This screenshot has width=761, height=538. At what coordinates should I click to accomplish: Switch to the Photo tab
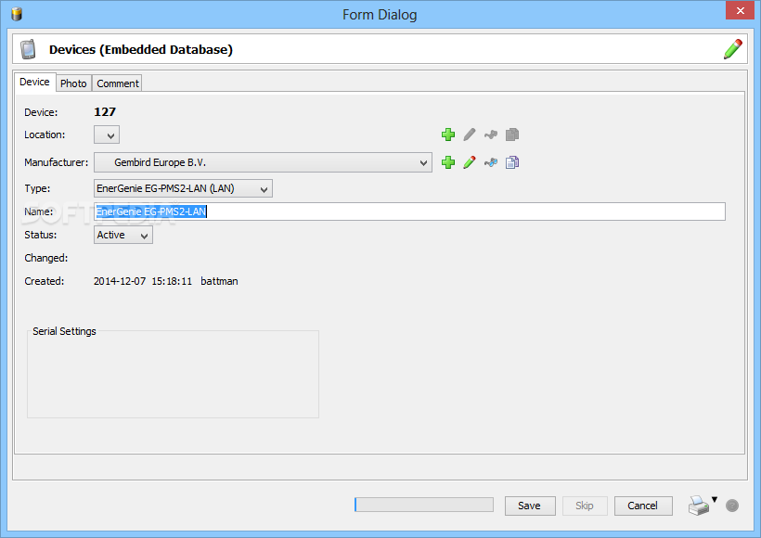(x=73, y=83)
